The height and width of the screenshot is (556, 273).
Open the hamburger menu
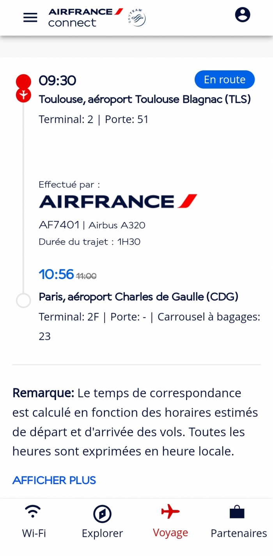30,17
